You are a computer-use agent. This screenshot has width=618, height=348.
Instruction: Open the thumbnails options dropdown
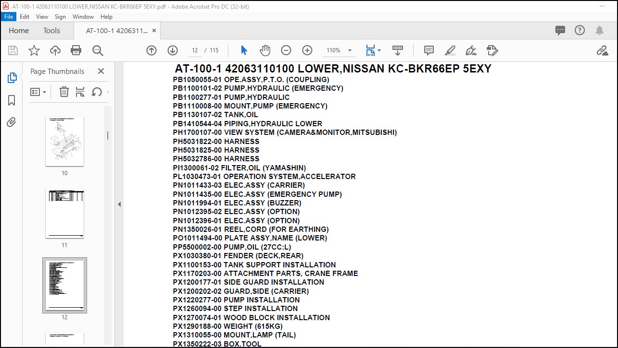point(38,92)
